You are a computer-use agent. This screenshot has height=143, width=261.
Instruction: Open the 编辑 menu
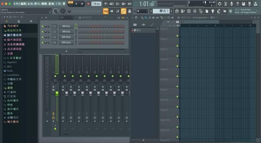coord(23,3)
